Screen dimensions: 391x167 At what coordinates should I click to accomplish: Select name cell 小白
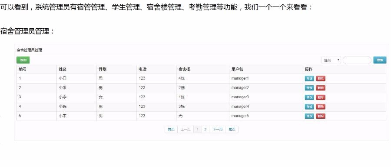[x=63, y=78]
